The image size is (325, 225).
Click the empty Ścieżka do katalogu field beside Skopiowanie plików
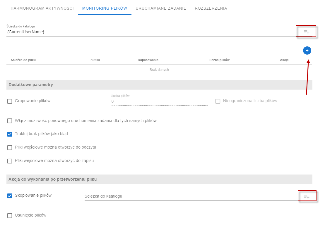(191, 196)
